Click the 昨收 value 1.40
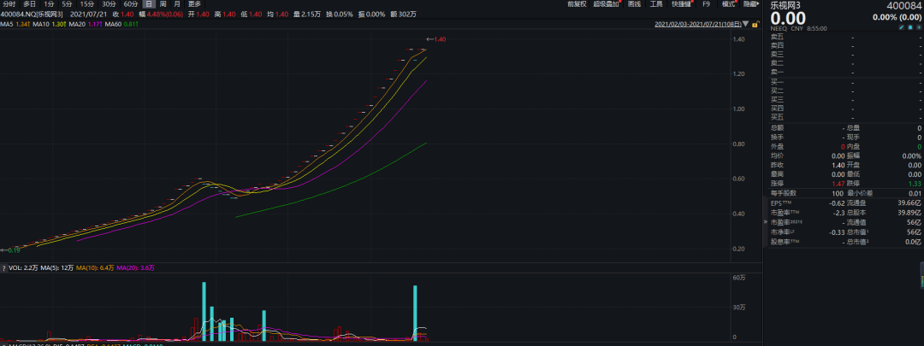The width and height of the screenshot is (924, 346). pos(838,165)
